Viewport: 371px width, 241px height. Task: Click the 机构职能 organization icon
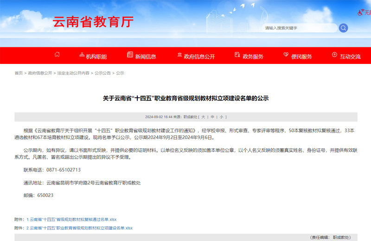point(82,55)
